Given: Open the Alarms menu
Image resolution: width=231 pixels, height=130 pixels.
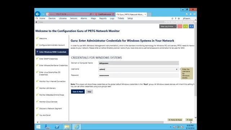Looking at the screenshot, I should pos(84,18).
